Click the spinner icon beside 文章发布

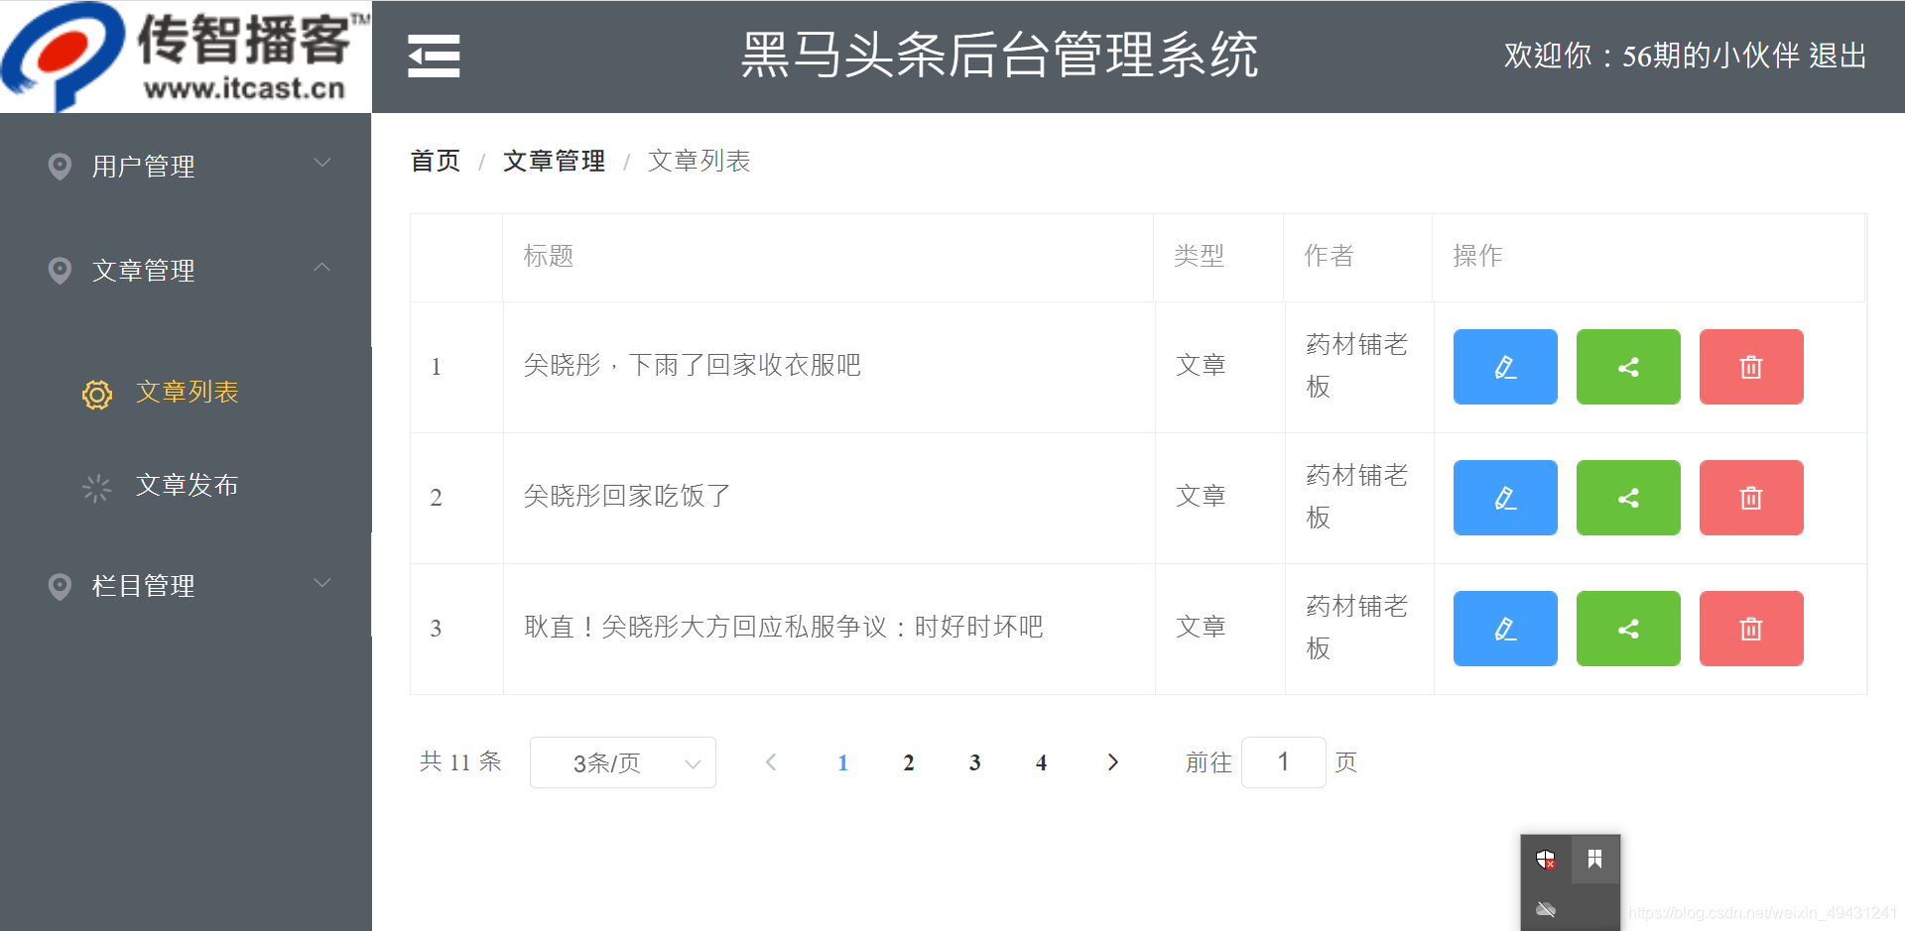pyautogui.click(x=96, y=486)
